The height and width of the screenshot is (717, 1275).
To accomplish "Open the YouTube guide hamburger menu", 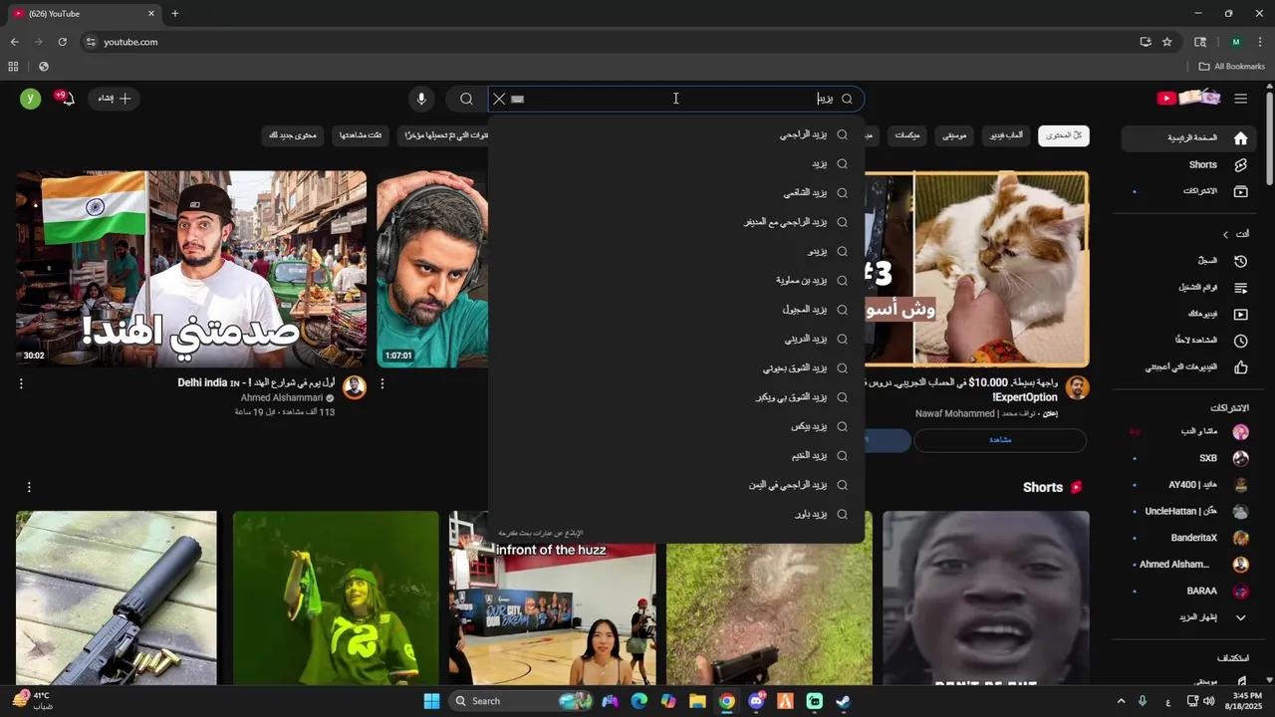I will pyautogui.click(x=1240, y=99).
